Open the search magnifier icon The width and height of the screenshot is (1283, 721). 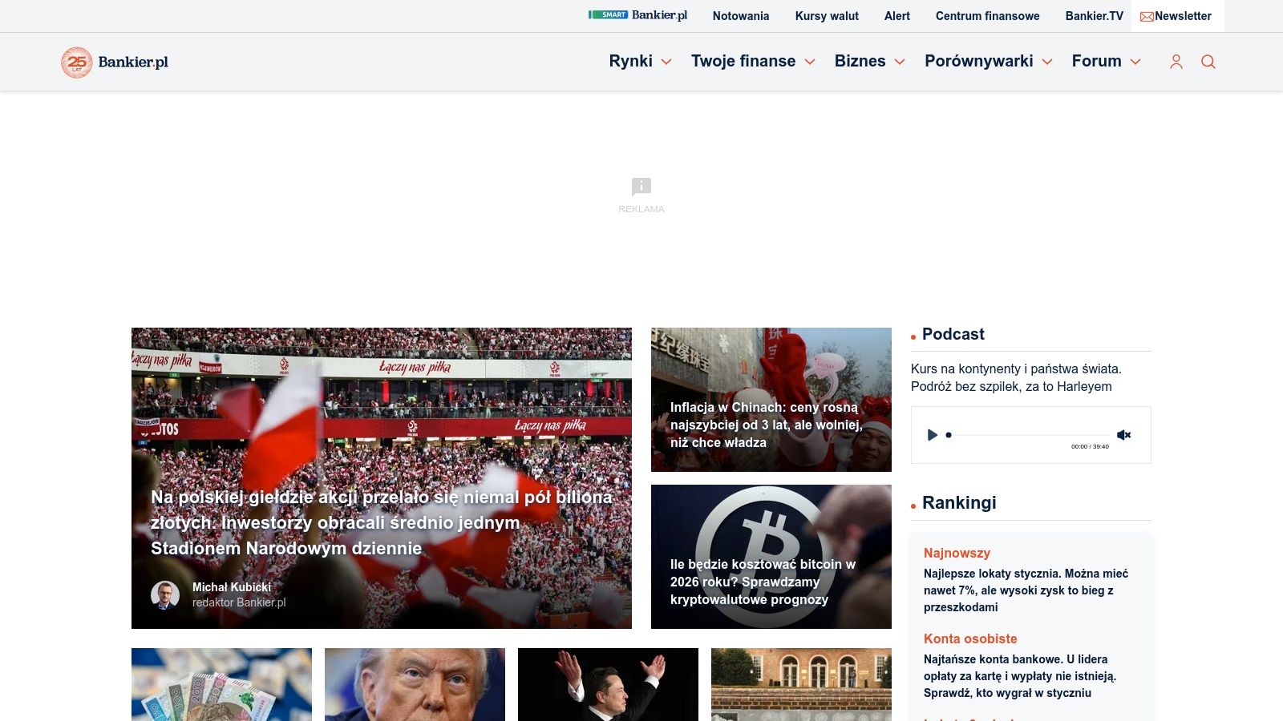coord(1208,62)
